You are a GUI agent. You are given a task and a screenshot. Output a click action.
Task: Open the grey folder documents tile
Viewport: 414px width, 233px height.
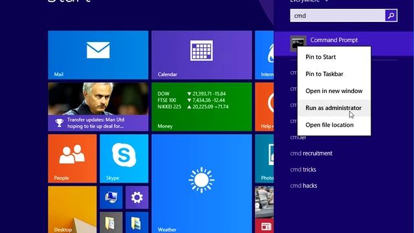[111, 223]
